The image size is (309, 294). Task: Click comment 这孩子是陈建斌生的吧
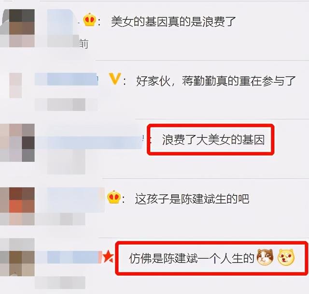pyautogui.click(x=192, y=199)
